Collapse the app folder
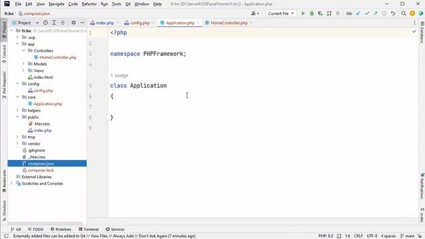 [18, 44]
